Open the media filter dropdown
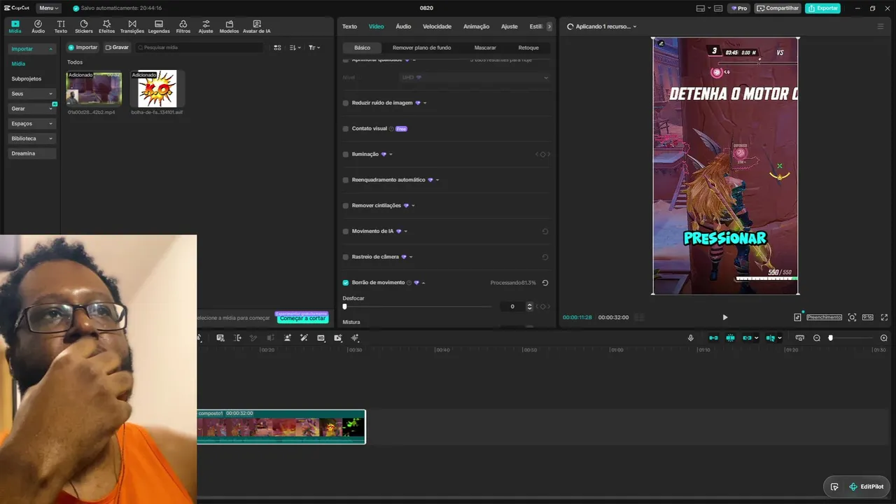The image size is (896, 504). (314, 48)
